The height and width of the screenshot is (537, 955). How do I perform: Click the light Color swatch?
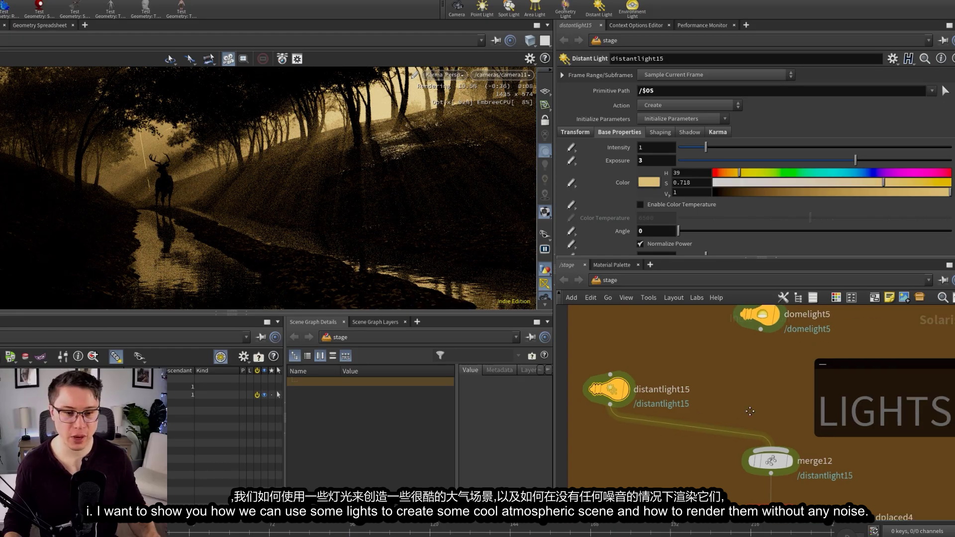point(649,182)
